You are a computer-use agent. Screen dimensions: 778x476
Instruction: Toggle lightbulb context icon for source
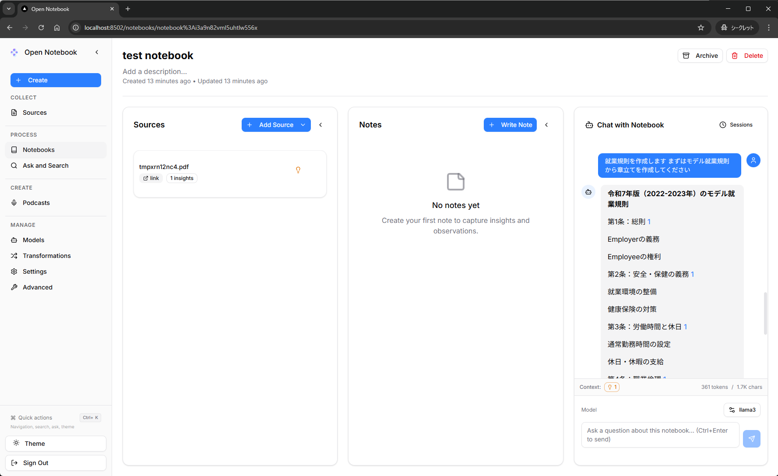point(298,170)
